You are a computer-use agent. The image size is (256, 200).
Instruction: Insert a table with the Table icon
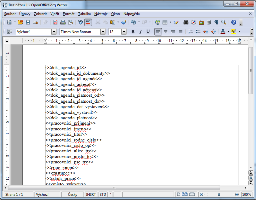coord(165,22)
